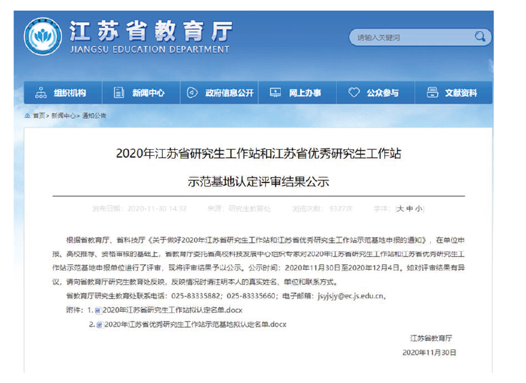
Task: Open the 文献资料 menu
Action: coord(454,92)
